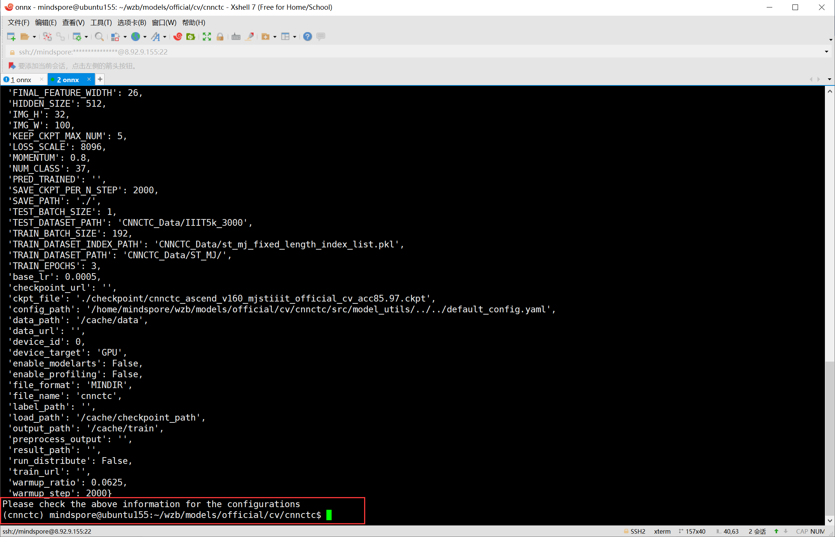Open Help via blue question mark
Viewport: 835px width, 537px height.
coord(307,37)
